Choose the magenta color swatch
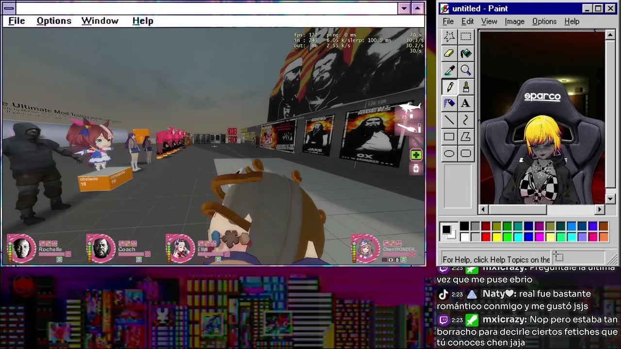The width and height of the screenshot is (621, 349). pos(539,237)
